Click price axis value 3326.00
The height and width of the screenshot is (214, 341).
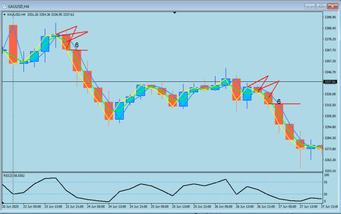tap(330, 94)
